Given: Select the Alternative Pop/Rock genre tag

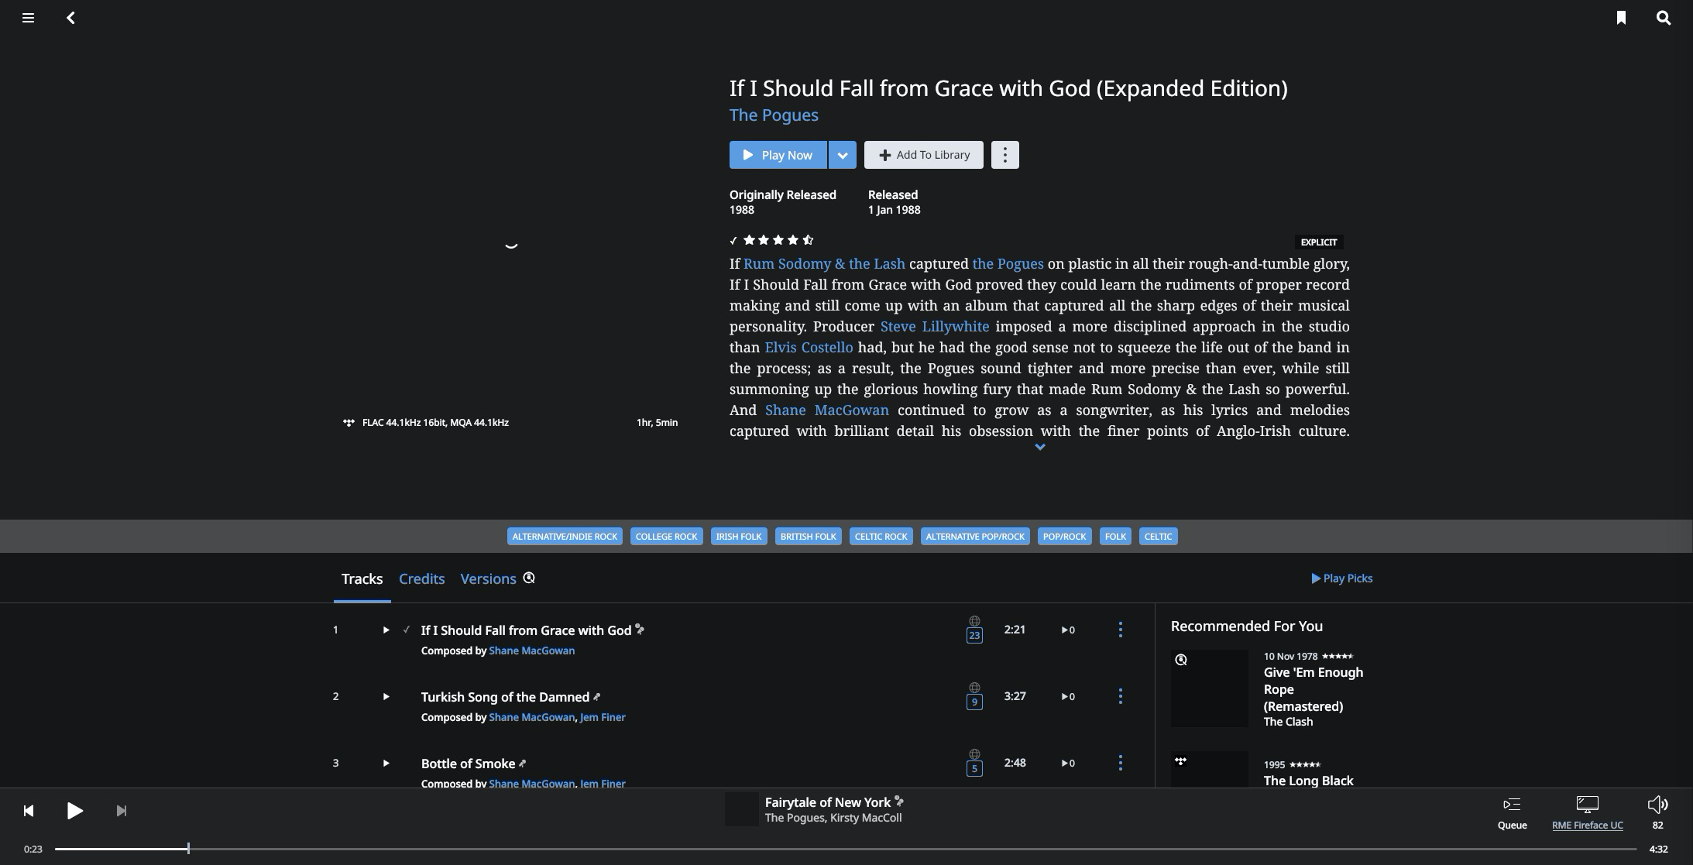Looking at the screenshot, I should pyautogui.click(x=975, y=537).
